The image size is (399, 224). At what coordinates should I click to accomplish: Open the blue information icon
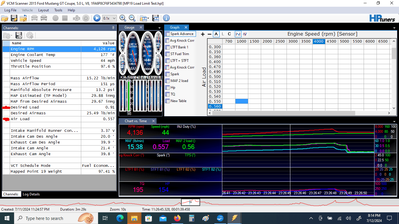pos(166,18)
